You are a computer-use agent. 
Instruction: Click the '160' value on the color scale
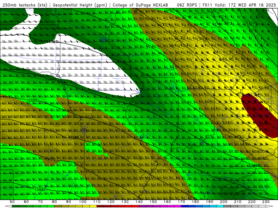[x=167, y=202]
